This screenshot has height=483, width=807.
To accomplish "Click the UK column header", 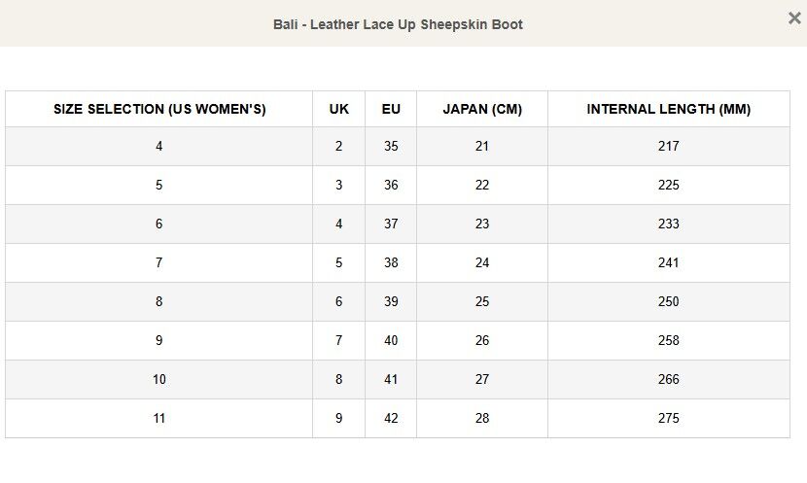I will (338, 109).
